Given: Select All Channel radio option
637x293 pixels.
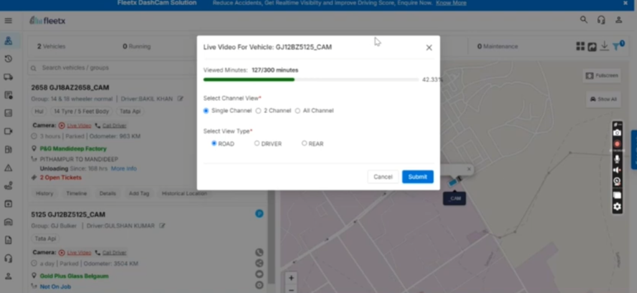Looking at the screenshot, I should coord(297,111).
